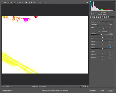Viewport: 116px width, 93px height.
Task: Click the Negros value input field
Action: pos(110,47)
